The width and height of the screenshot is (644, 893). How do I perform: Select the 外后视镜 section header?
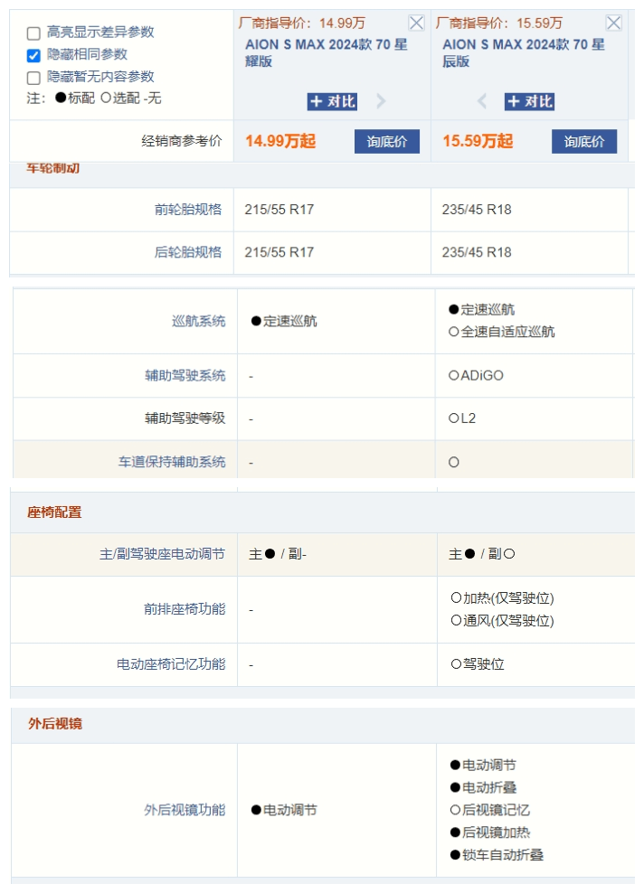click(x=55, y=724)
